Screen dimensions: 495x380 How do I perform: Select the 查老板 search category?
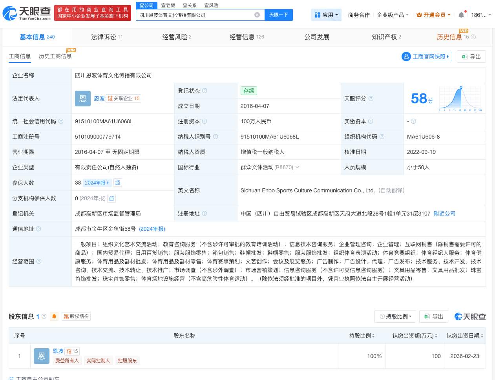point(168,5)
